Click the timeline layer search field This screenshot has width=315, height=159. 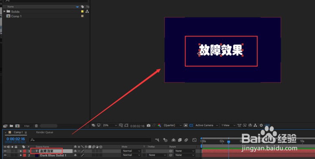tap(90, 140)
